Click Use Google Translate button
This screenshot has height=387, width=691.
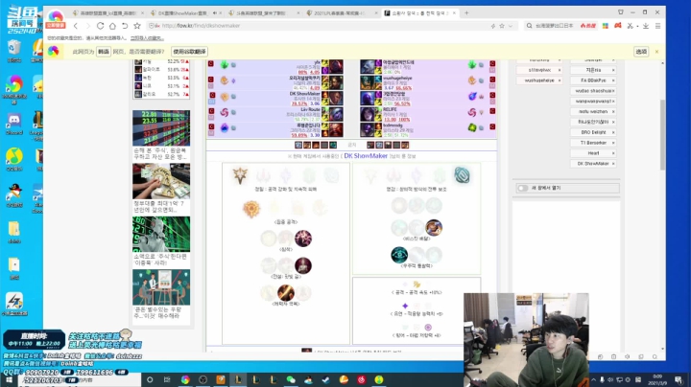tap(189, 52)
